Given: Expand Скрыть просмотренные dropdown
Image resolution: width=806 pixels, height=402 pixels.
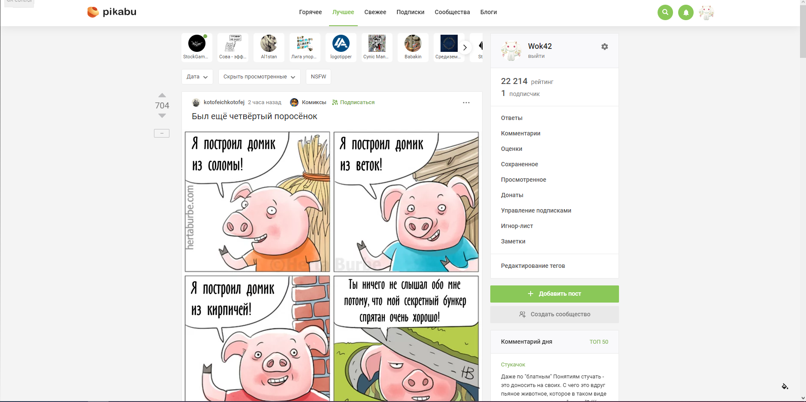Looking at the screenshot, I should click(x=259, y=77).
